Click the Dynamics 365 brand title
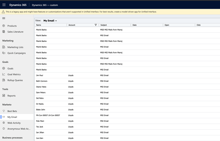This screenshot has height=141, width=220. point(18,5)
